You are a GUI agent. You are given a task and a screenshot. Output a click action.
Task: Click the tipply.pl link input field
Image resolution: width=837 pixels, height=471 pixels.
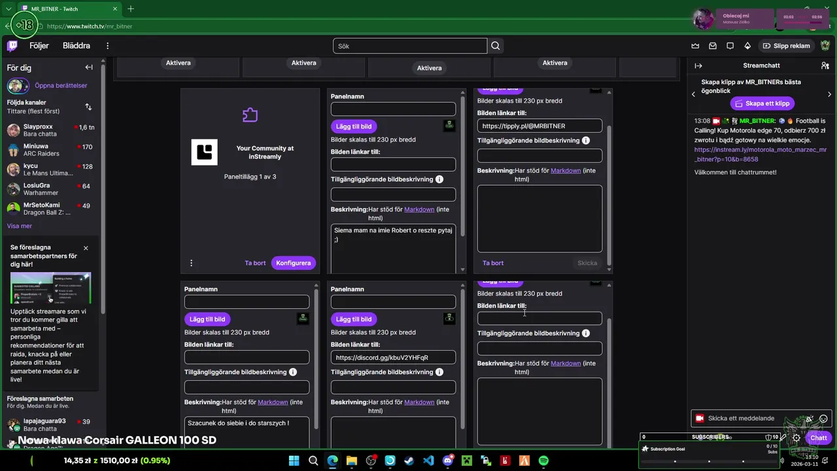tap(539, 126)
